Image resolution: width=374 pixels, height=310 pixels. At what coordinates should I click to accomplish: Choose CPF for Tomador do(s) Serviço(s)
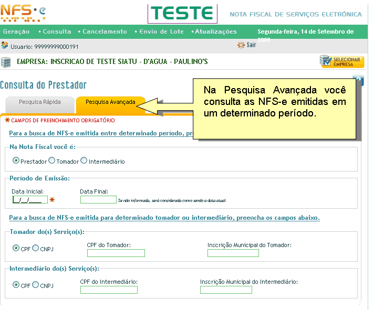(x=16, y=248)
